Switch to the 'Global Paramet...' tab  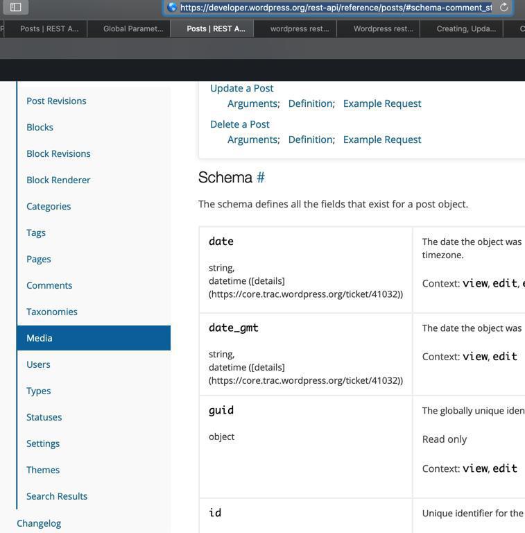(x=133, y=29)
